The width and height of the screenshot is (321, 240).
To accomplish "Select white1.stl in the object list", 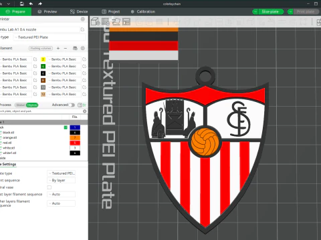I will [9, 153].
